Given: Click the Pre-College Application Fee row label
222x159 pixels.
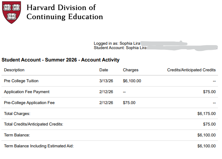Looking at the screenshot, I should pyautogui.click(x=29, y=103).
